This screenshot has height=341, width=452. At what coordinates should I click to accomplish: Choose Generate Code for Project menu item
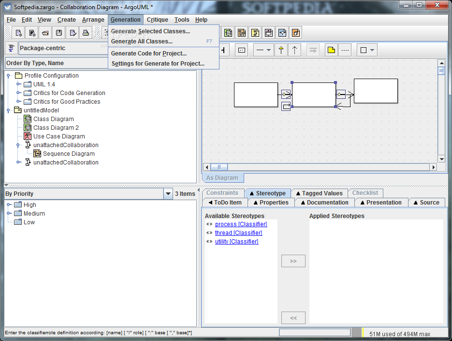(163, 54)
